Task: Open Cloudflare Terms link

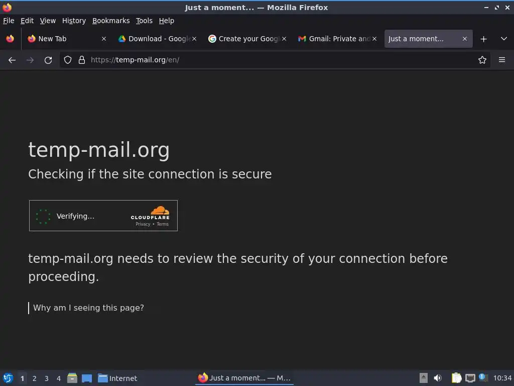Action: (x=163, y=224)
